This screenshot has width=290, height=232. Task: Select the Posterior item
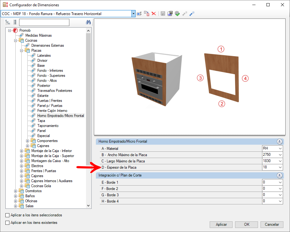[x=44, y=86]
